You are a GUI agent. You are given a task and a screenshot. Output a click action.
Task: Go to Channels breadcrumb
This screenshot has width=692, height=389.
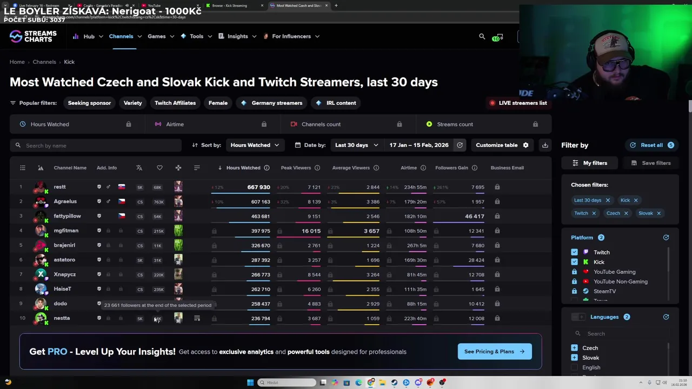[44, 62]
